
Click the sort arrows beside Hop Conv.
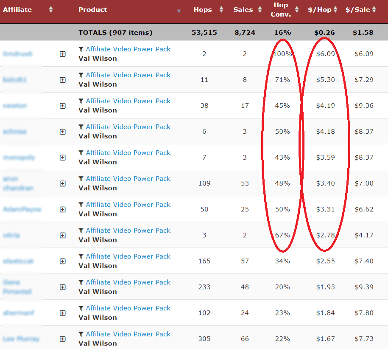coord(298,10)
